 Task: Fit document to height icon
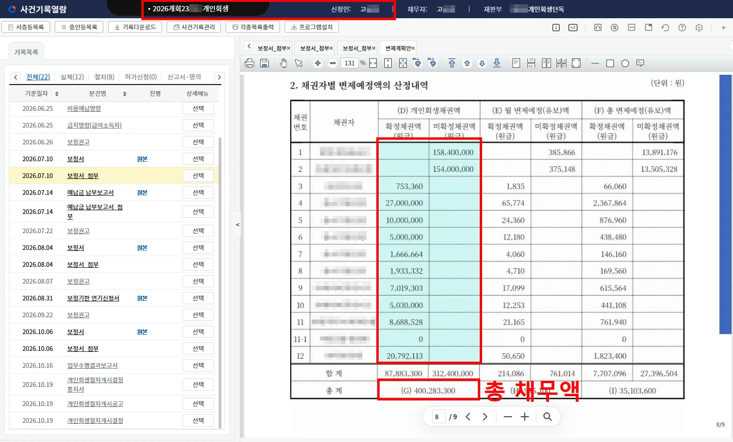[388, 63]
